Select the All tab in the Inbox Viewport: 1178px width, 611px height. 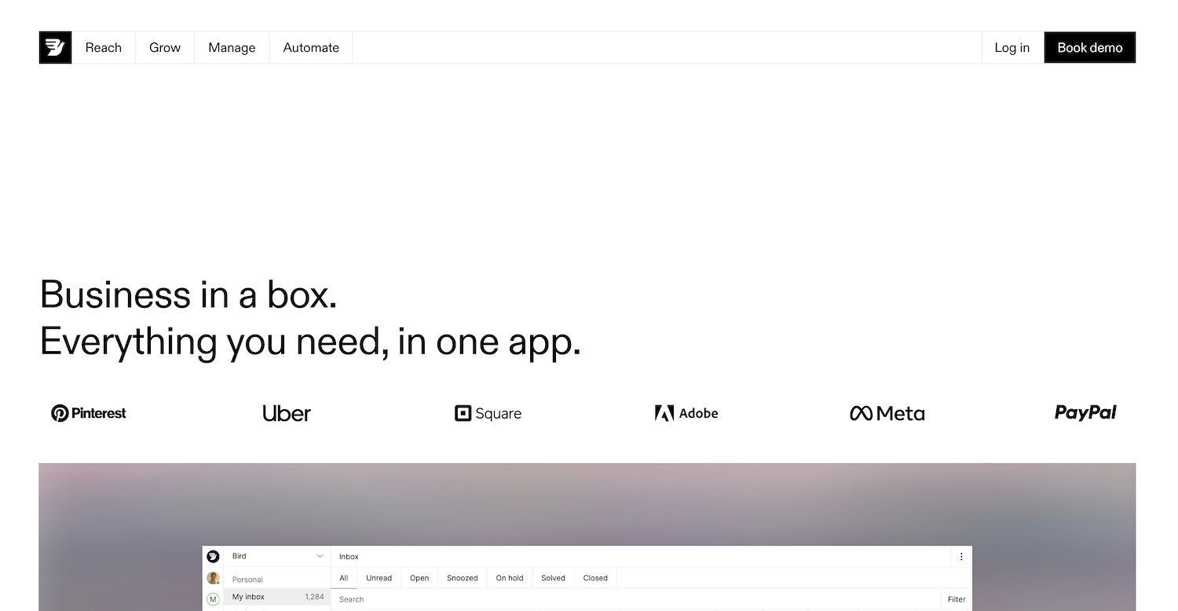(344, 578)
